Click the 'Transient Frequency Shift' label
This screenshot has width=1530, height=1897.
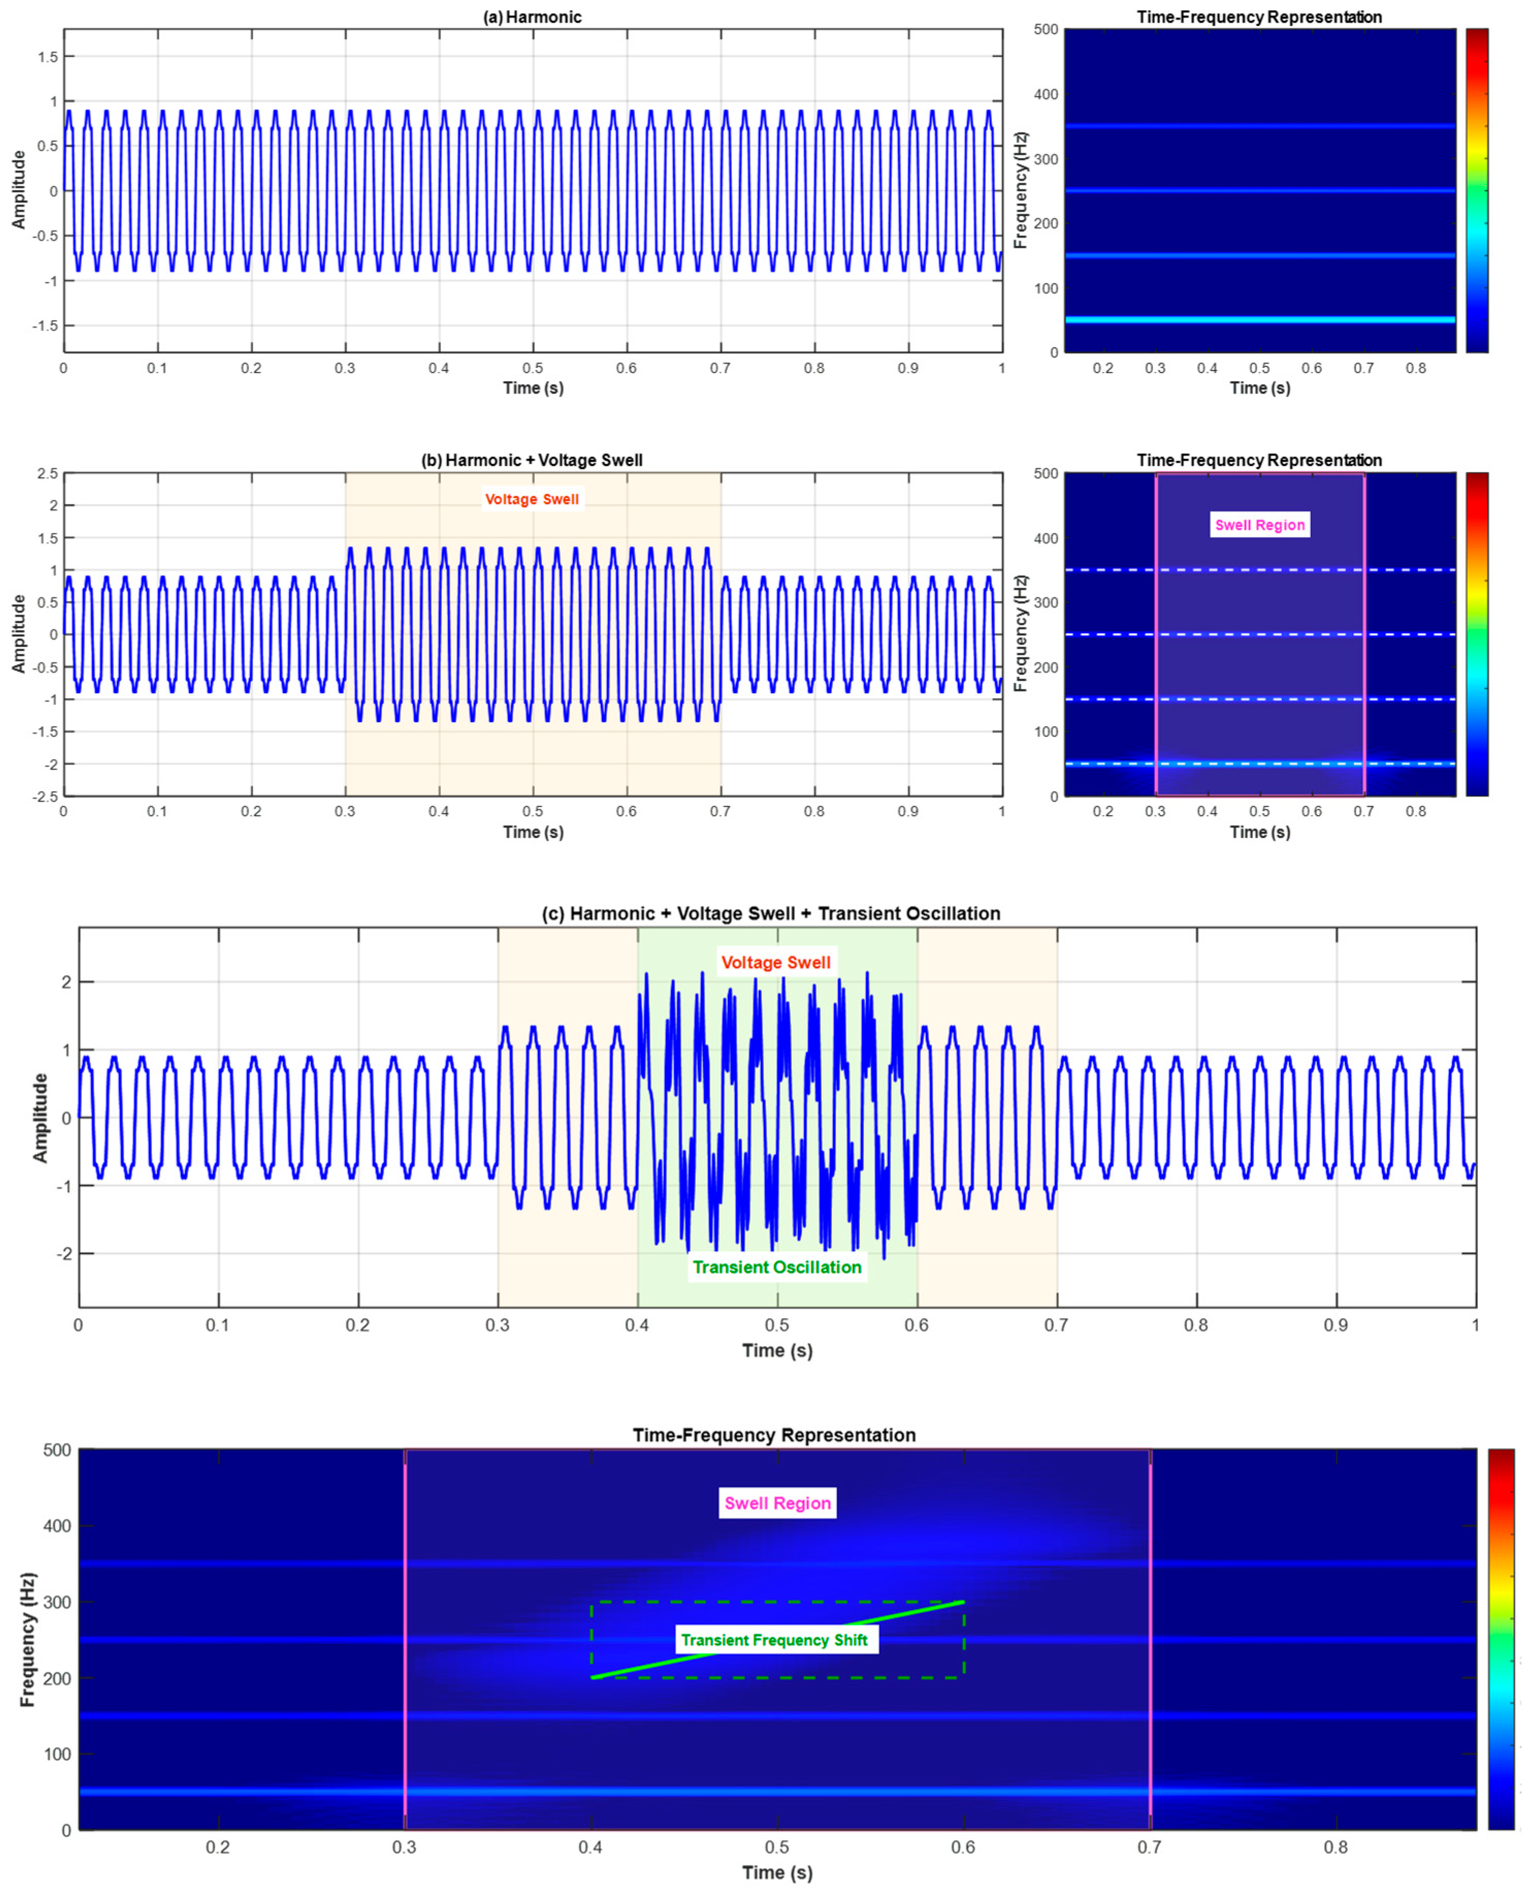tap(774, 1640)
